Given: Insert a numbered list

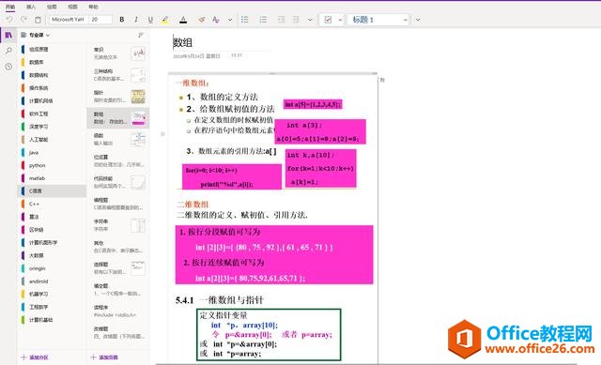Looking at the screenshot, I should (x=263, y=19).
